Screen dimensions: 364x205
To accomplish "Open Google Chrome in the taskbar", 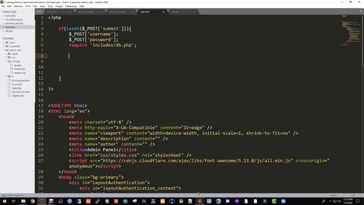I will [32, 201].
